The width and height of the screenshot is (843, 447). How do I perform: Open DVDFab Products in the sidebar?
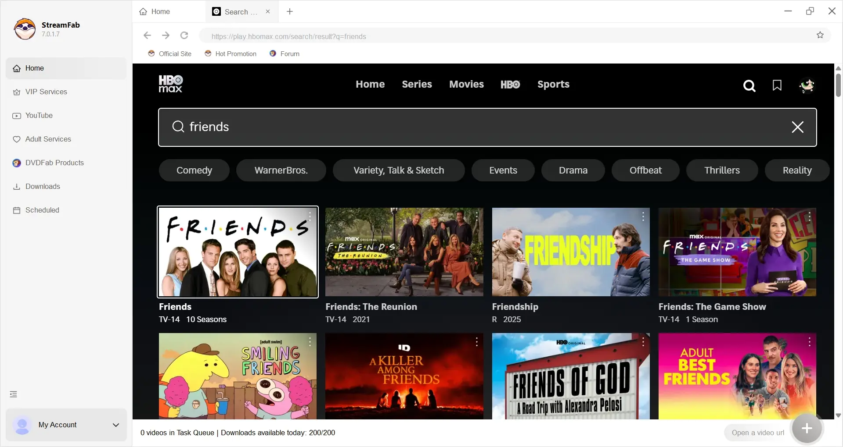[x=66, y=163]
